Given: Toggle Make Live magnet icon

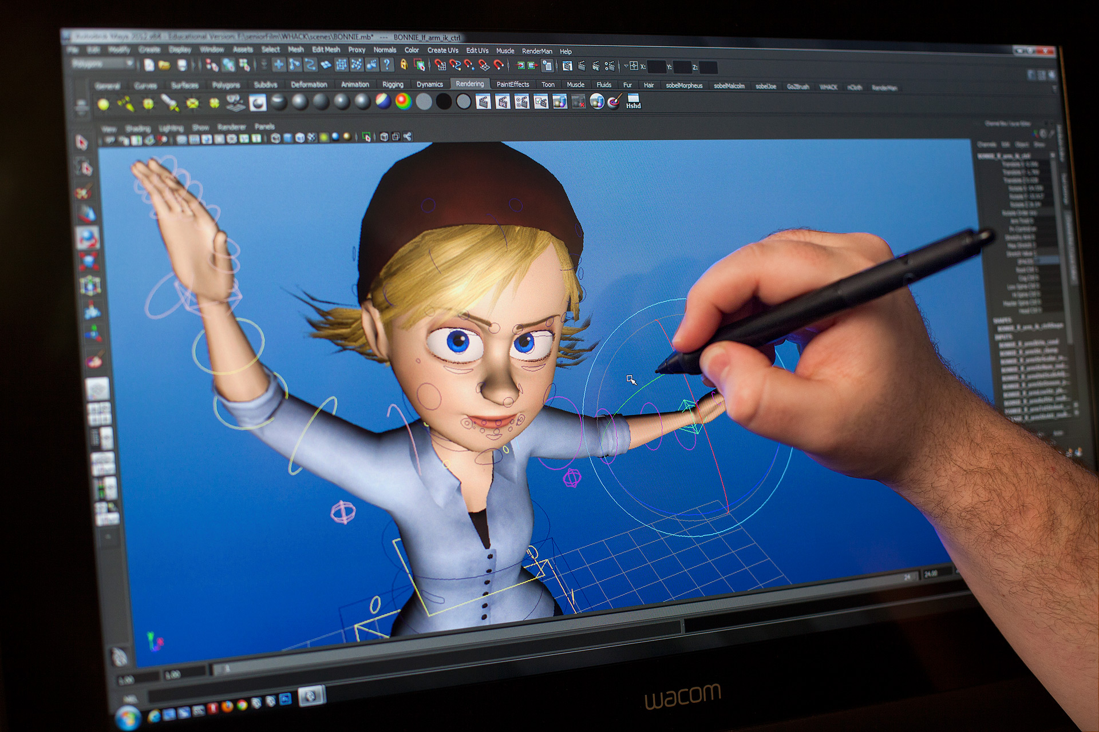Looking at the screenshot, I should (x=499, y=65).
